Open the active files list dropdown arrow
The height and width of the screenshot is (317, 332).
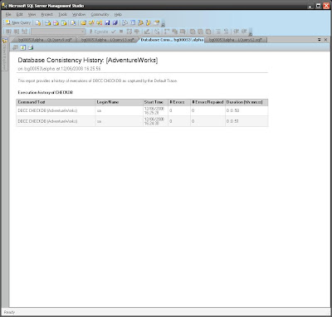[320, 40]
